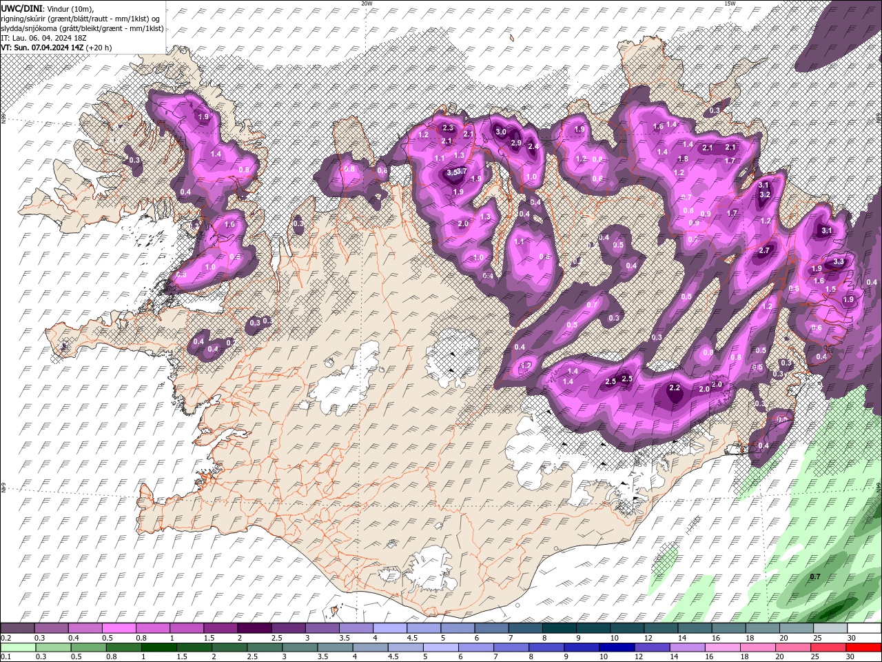Select snow scale swatch between 0.5 and 0.8
The width and height of the screenshot is (882, 662).
point(119,628)
